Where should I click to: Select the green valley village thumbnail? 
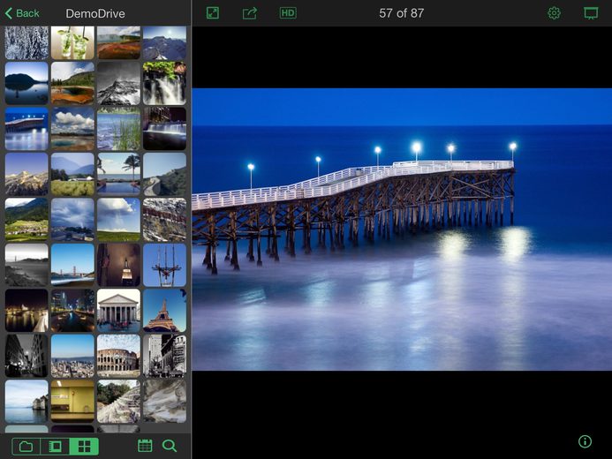[x=26, y=220]
